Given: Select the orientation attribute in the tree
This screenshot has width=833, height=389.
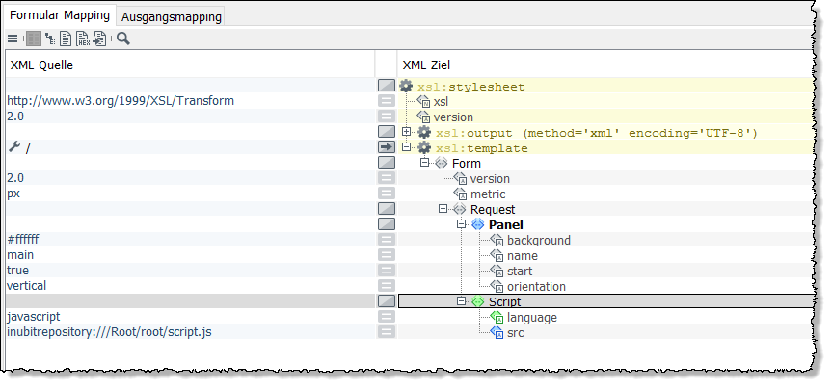Looking at the screenshot, I should tap(536, 286).
